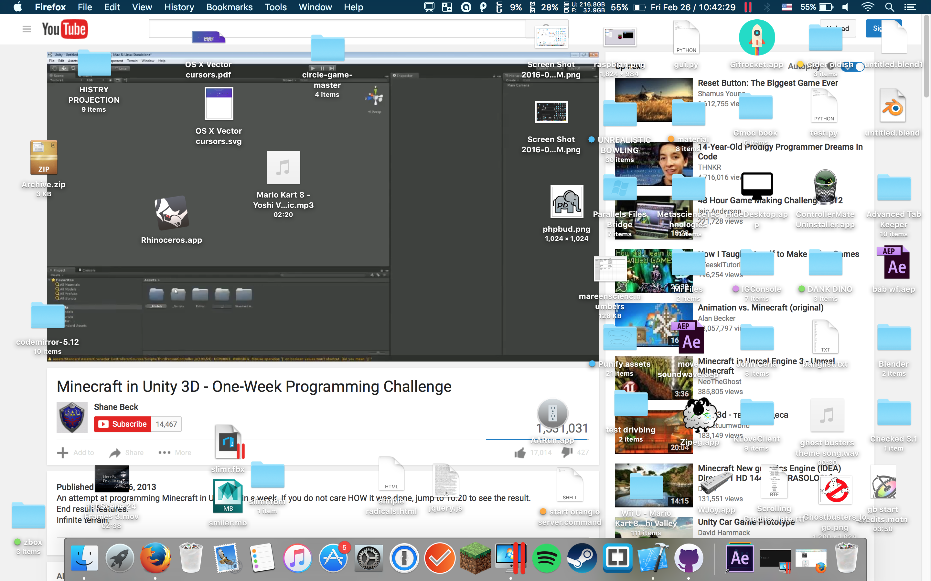Toggle the thumbs up like button
The height and width of the screenshot is (581, 931).
(x=520, y=453)
